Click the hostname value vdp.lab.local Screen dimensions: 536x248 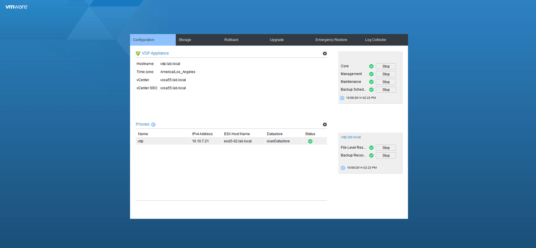[x=170, y=64]
